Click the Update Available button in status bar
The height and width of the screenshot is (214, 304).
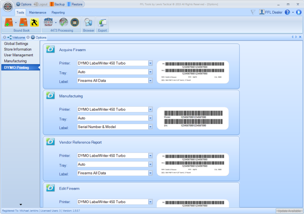[x=289, y=211]
